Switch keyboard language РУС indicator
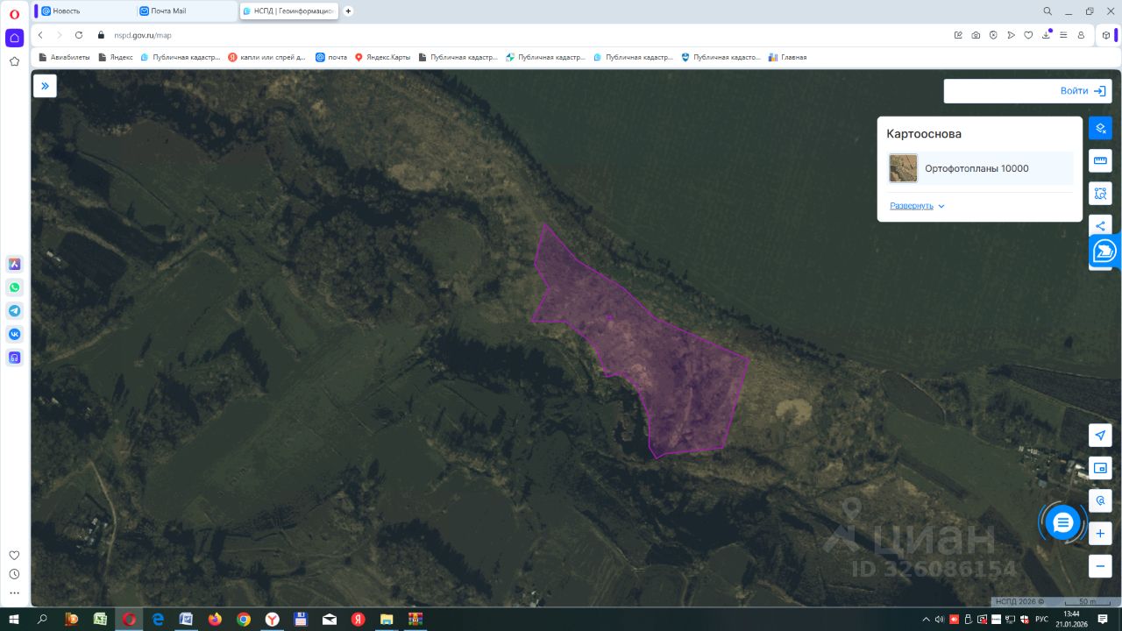Screen dimensions: 1122x631 click(1041, 619)
